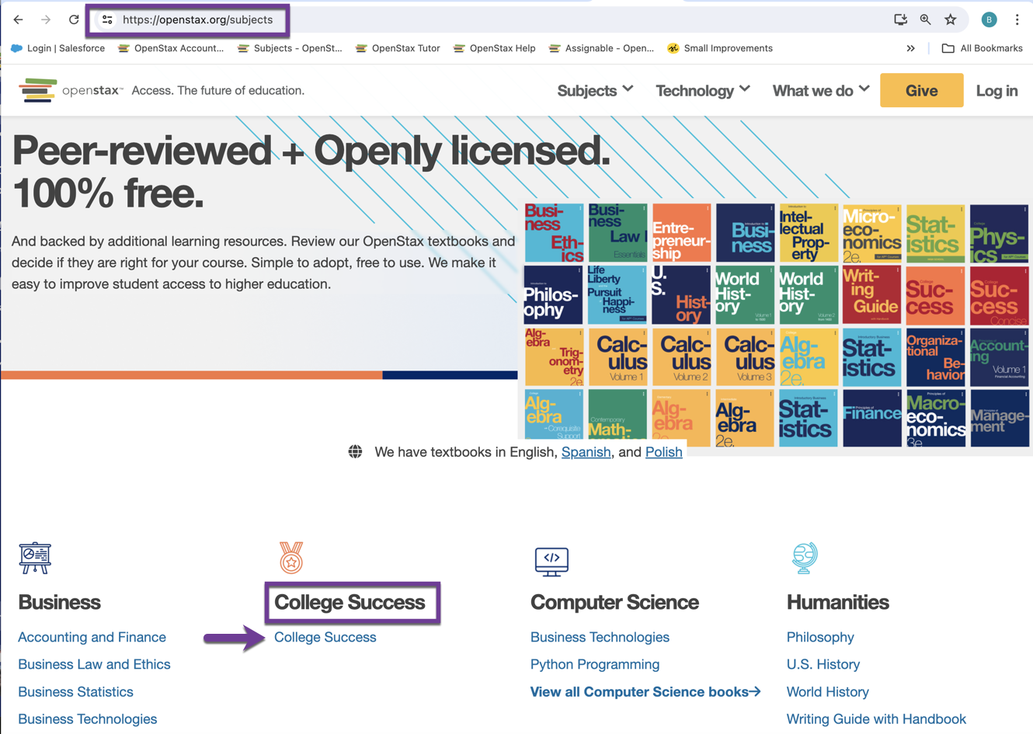Click the globe icon beside the language sentence

356,451
